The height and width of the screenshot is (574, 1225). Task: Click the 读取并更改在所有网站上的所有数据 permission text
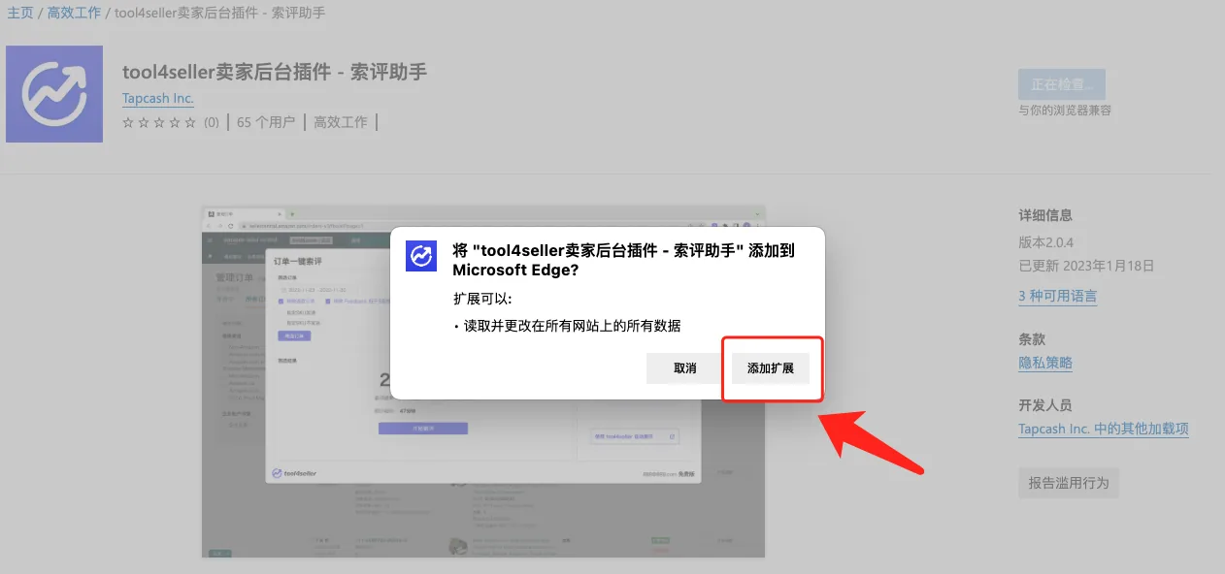[x=572, y=326]
